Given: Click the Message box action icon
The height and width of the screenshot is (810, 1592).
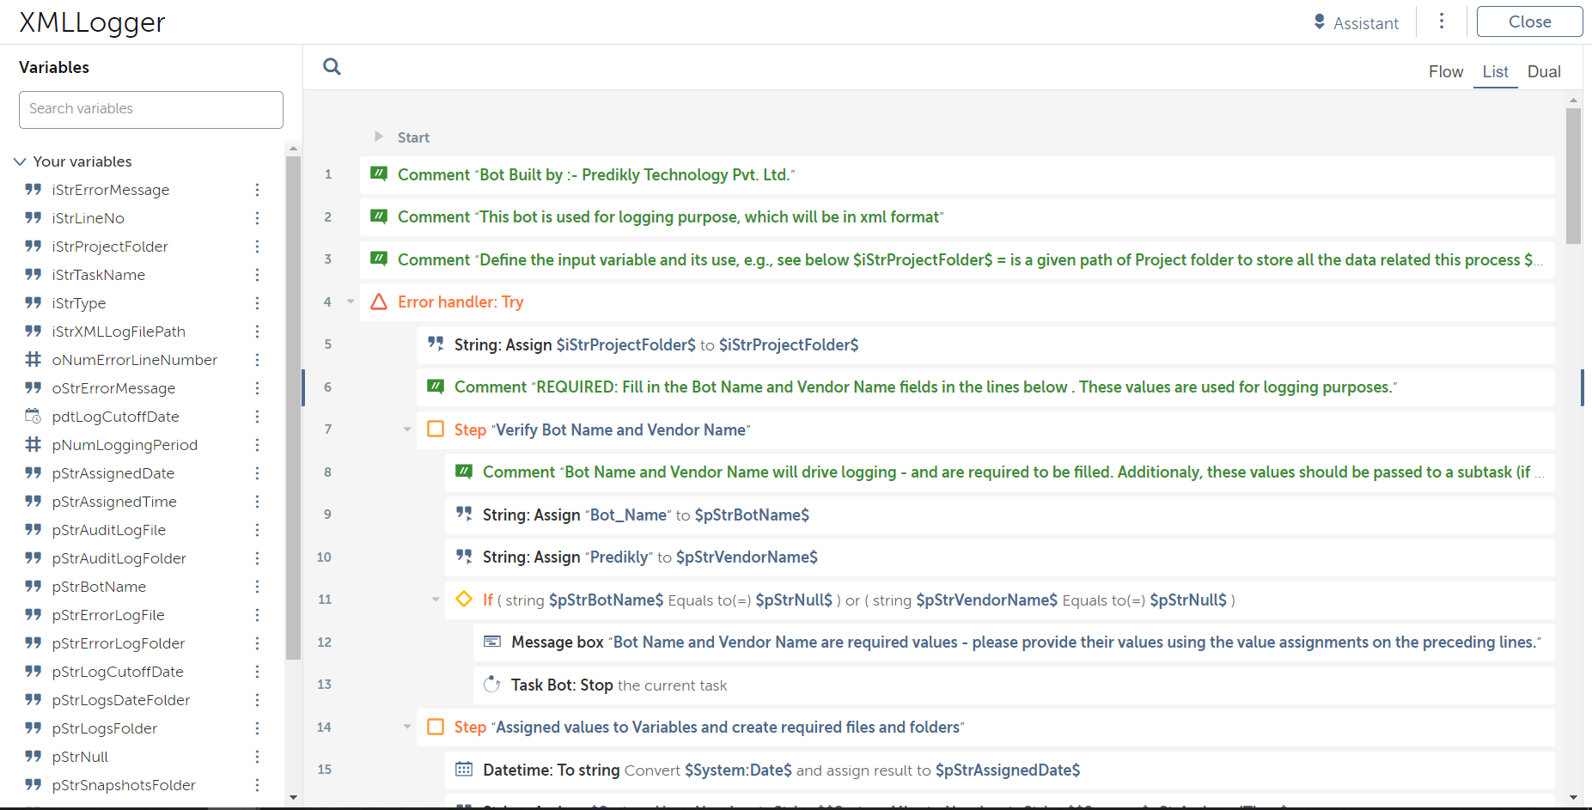Looking at the screenshot, I should click(x=492, y=642).
